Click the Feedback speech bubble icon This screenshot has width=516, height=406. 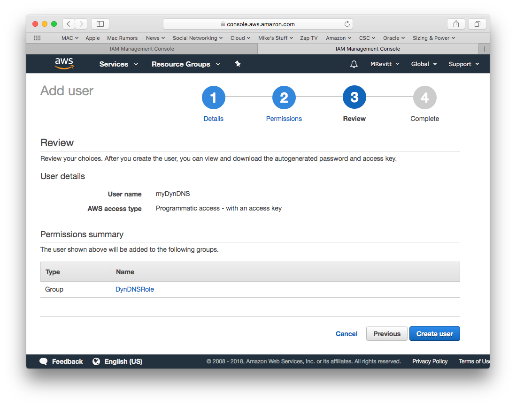click(44, 361)
